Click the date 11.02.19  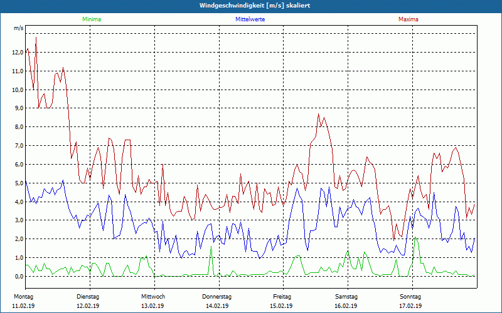pyautogui.click(x=23, y=306)
